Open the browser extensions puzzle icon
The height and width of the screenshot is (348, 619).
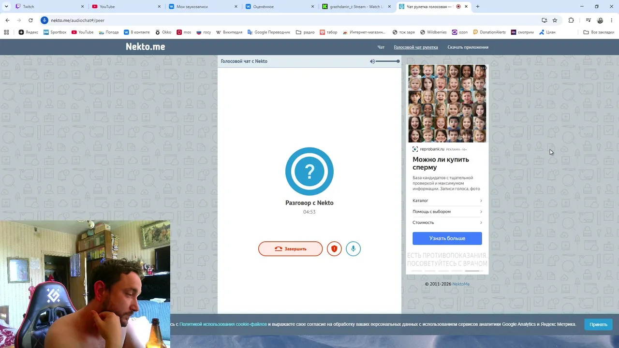[x=571, y=20]
